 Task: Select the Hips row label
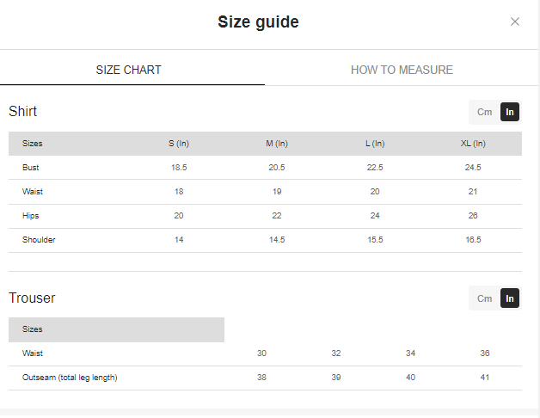[x=31, y=216]
